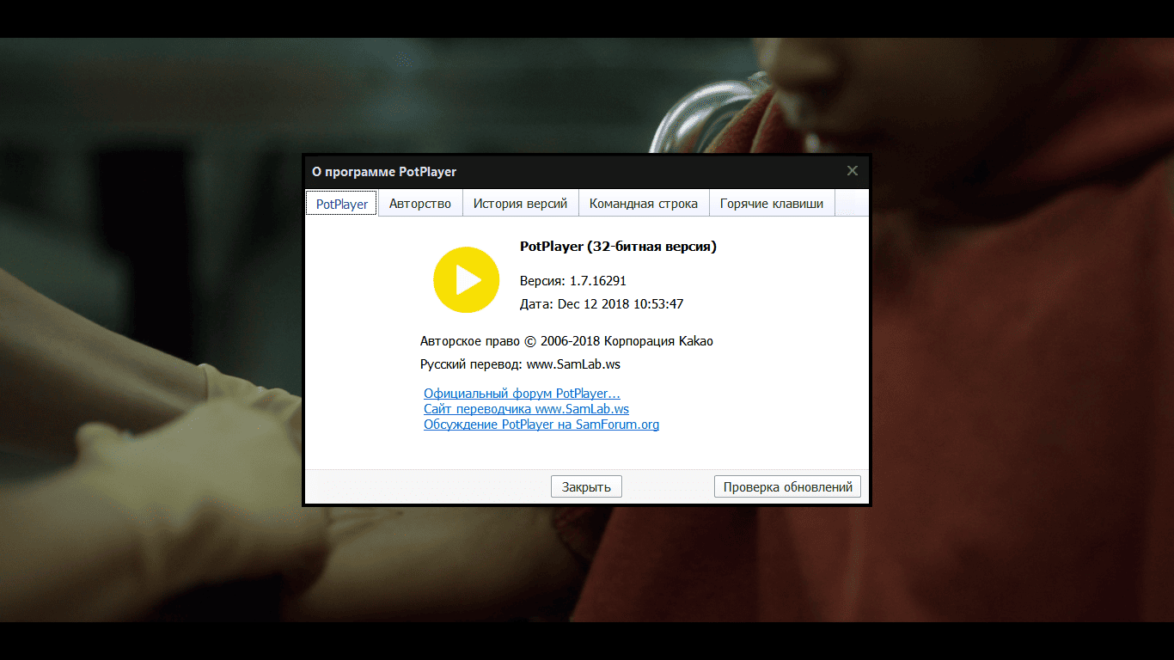
Task: Click the PotPlayer (32-битная версия) heading
Action: coord(618,247)
